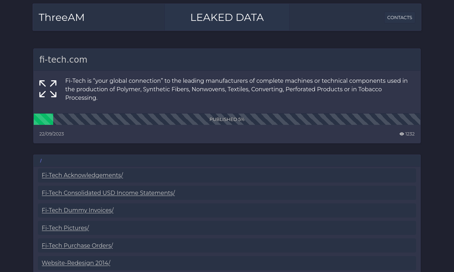Click the eye views icon next to 1232
This screenshot has height=272, width=454.
(x=402, y=134)
